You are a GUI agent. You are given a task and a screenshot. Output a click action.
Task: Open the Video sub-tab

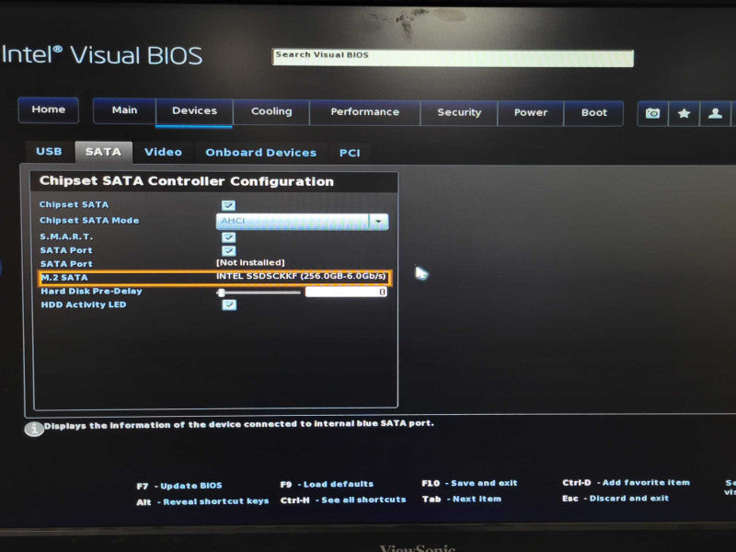[x=163, y=153]
